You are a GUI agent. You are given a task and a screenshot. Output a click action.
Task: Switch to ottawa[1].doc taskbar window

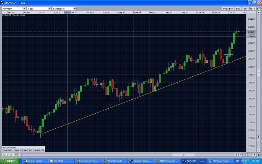coord(35,161)
